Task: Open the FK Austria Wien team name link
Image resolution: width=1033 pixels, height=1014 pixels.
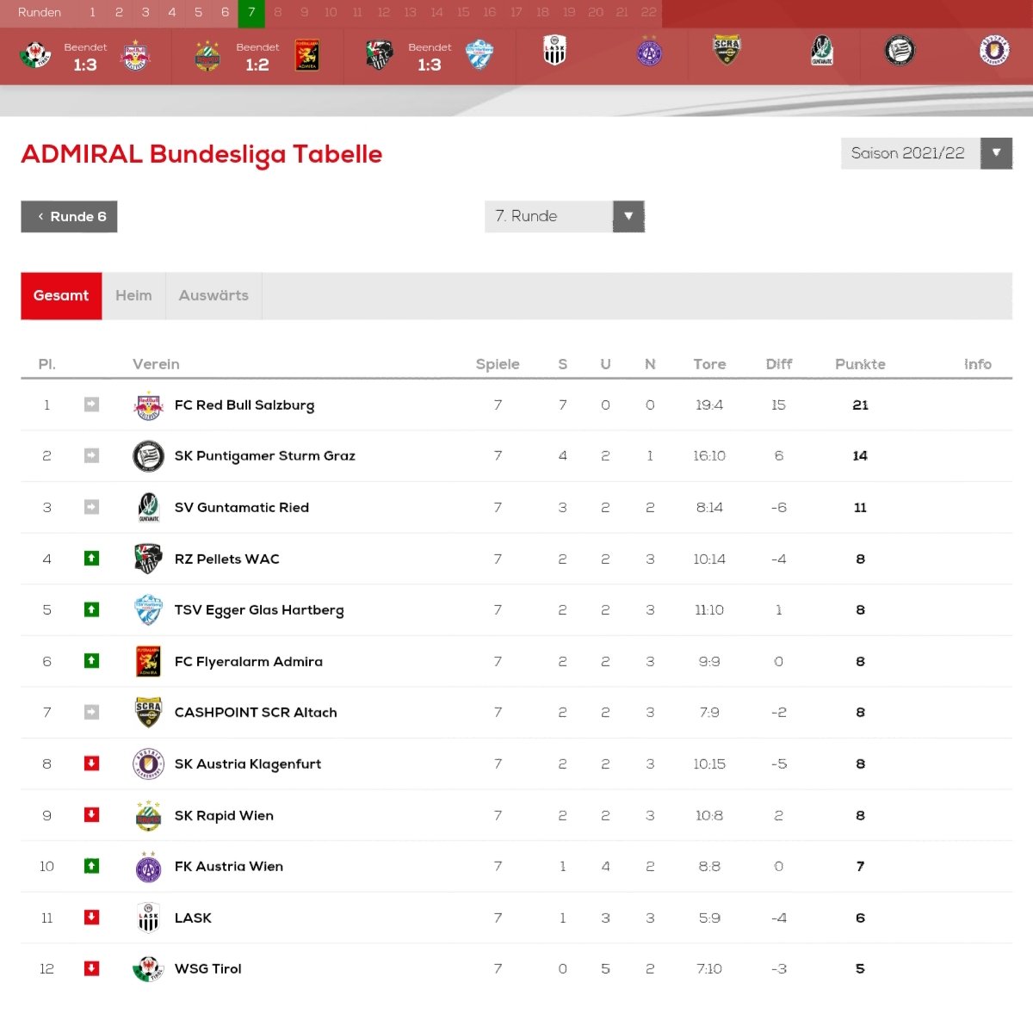Action: pyautogui.click(x=229, y=866)
